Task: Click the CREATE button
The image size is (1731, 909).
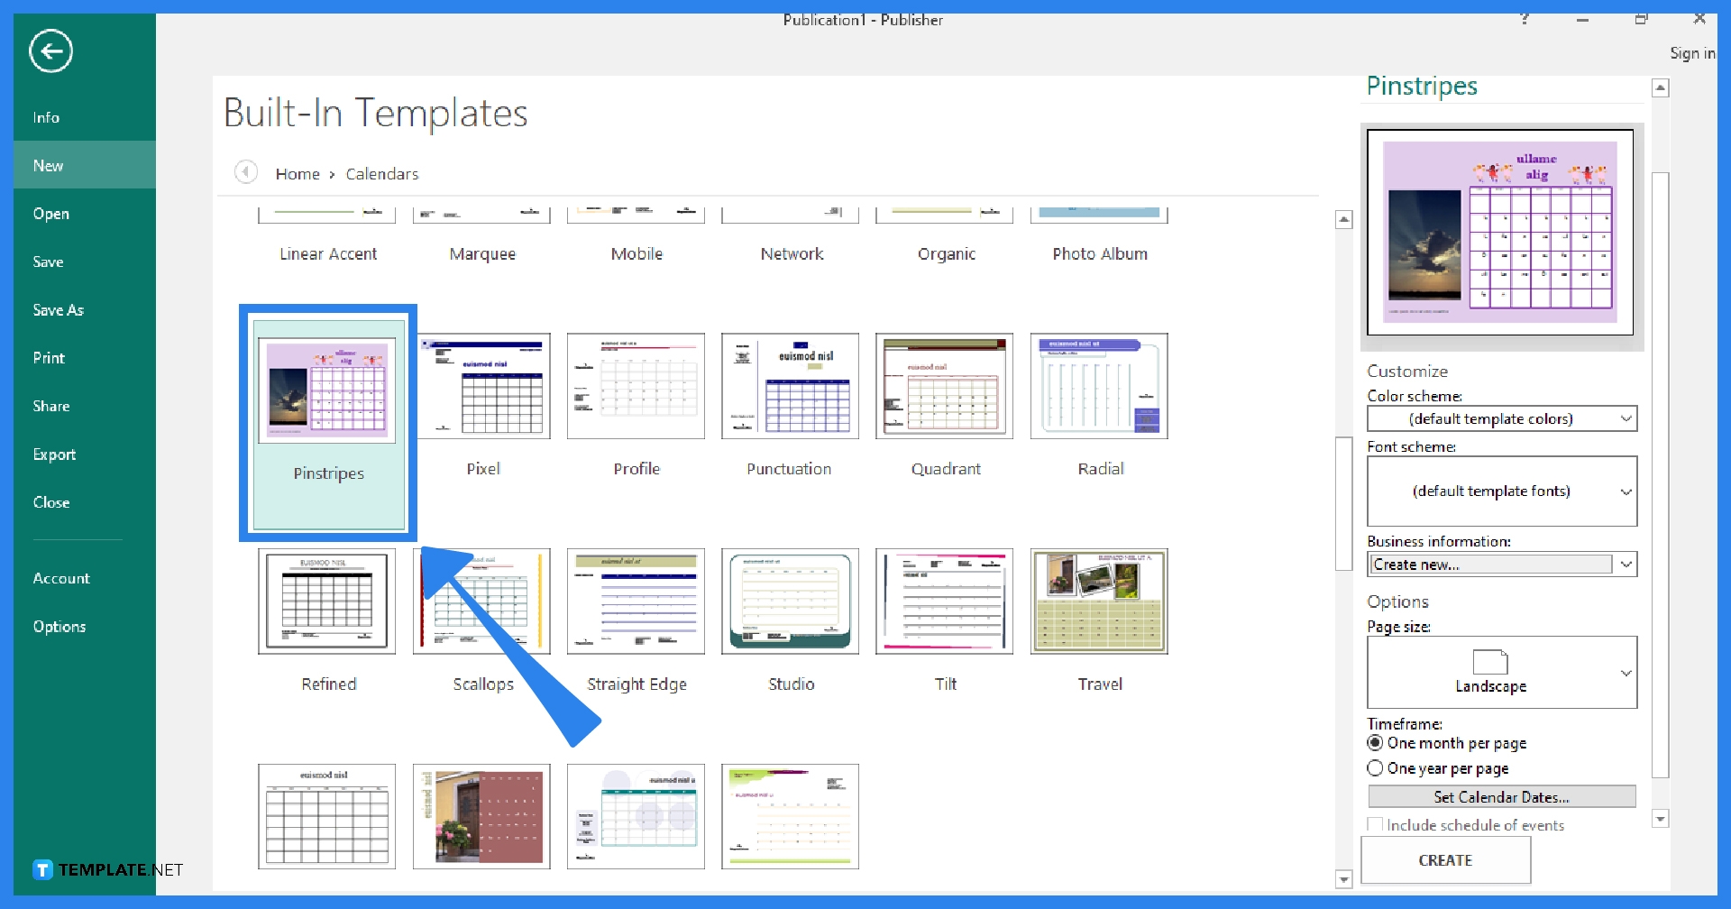Action: pyautogui.click(x=1445, y=859)
